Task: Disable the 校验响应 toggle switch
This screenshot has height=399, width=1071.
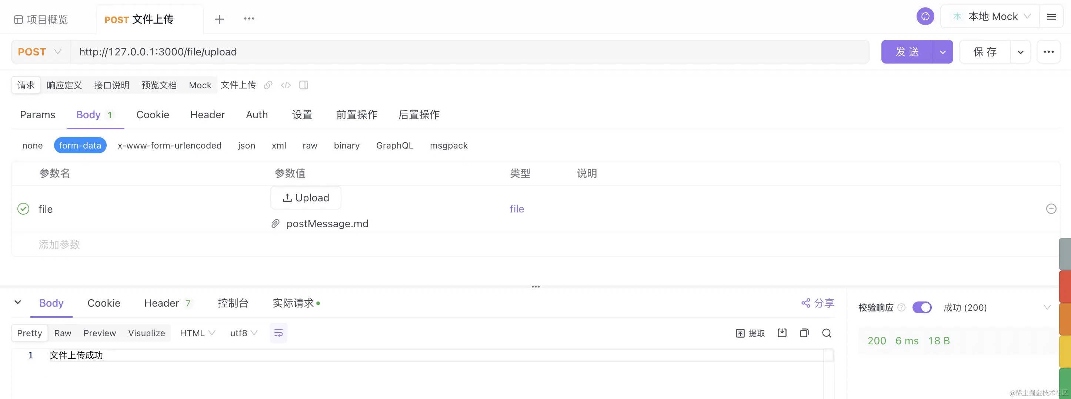Action: click(x=922, y=307)
